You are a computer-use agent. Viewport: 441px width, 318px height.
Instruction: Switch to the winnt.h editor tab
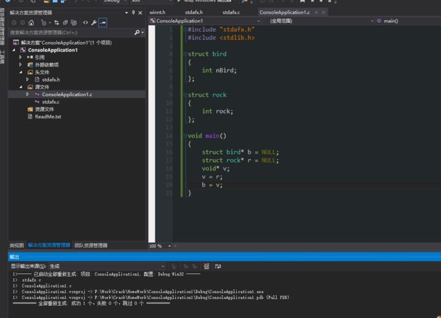click(157, 12)
